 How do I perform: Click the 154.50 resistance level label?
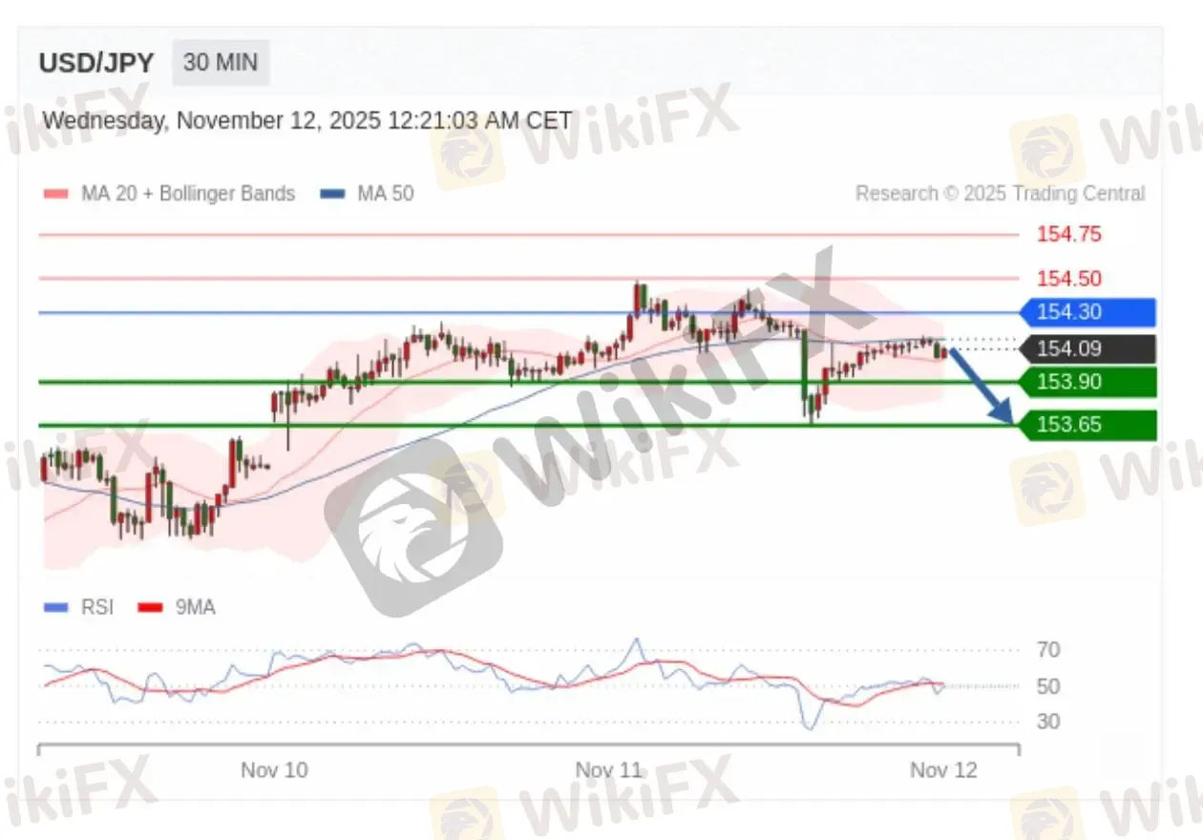coord(1069,279)
